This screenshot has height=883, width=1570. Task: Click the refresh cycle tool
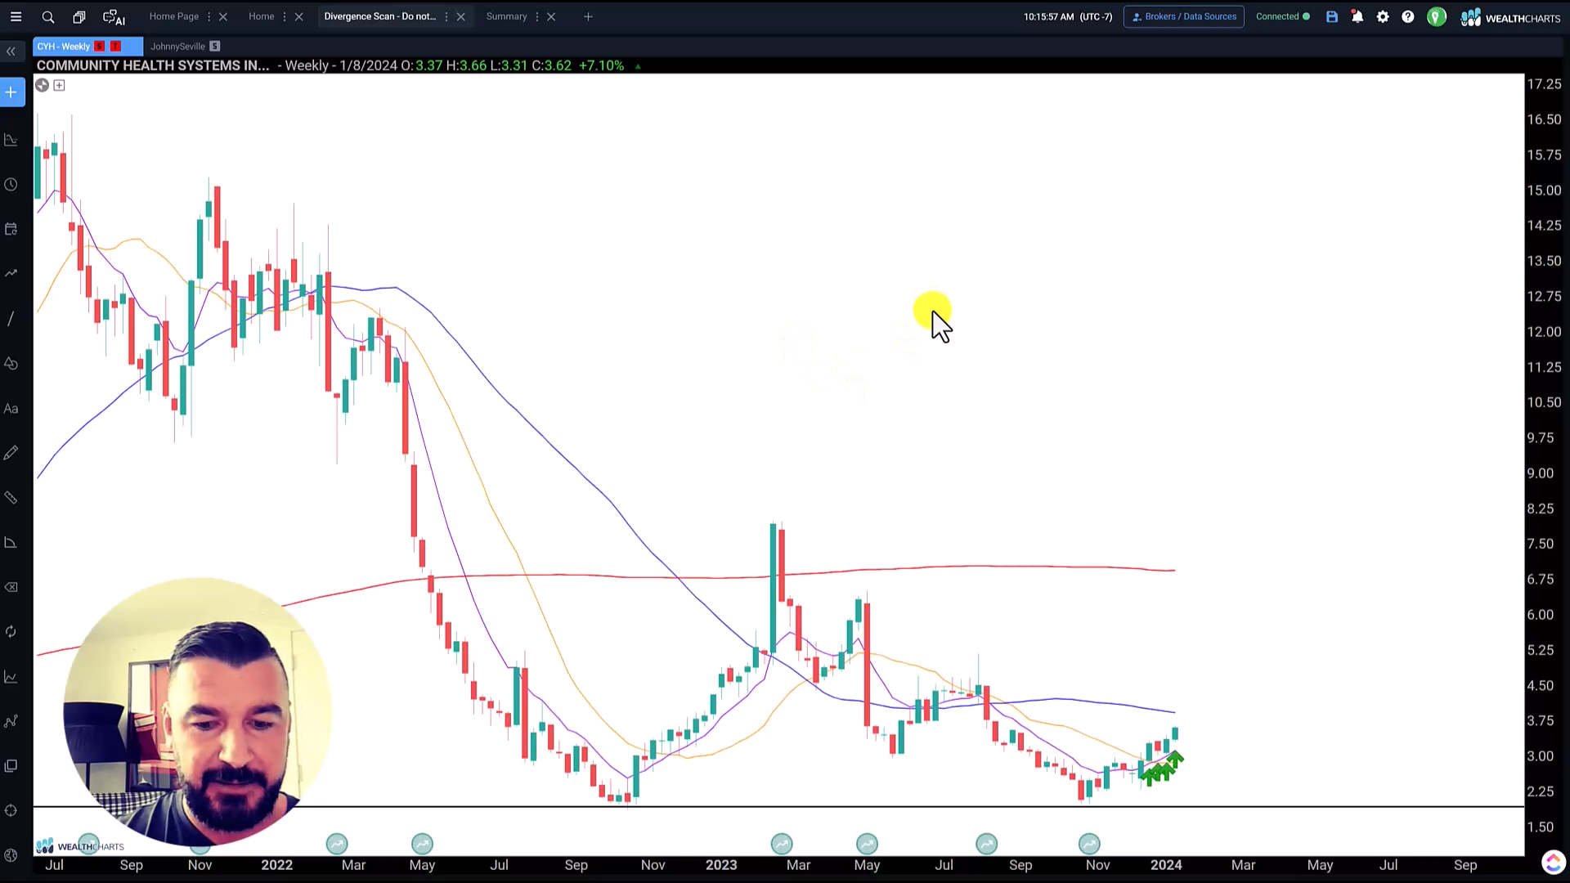click(x=11, y=632)
